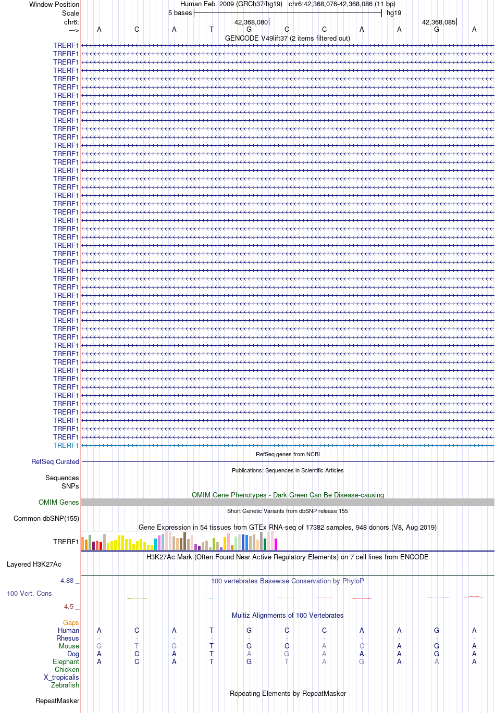Click the gray G in the Dog alignment row
The image size is (495, 713).
pos(287,654)
